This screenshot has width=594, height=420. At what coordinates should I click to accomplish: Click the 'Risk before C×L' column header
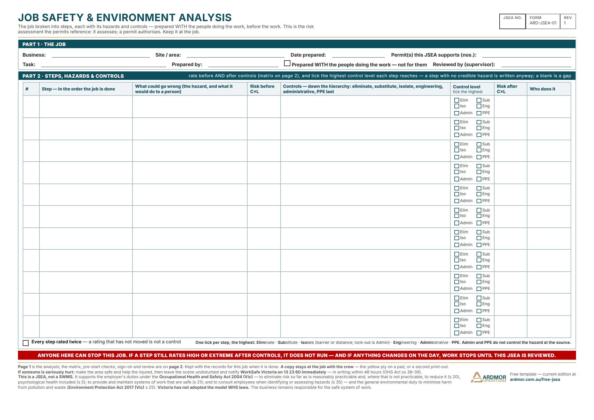pyautogui.click(x=264, y=89)
